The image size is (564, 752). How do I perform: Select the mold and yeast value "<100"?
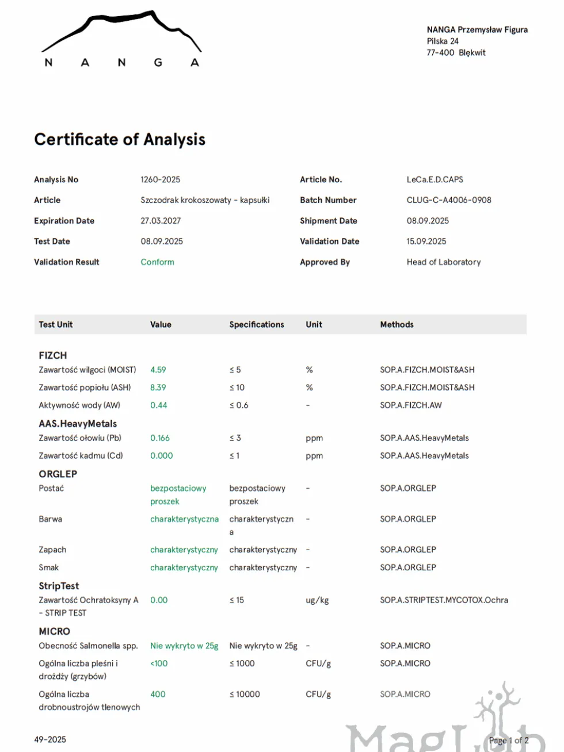coord(159,663)
